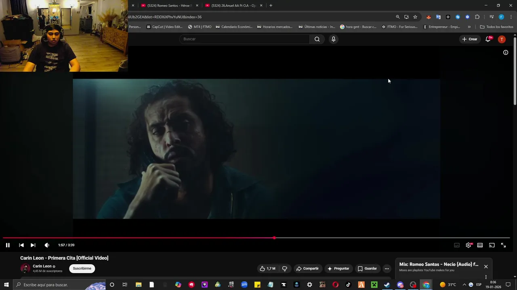Screen dimensions: 517x290
Task: Show hidden system tray icons chevron
Action: 464,285
